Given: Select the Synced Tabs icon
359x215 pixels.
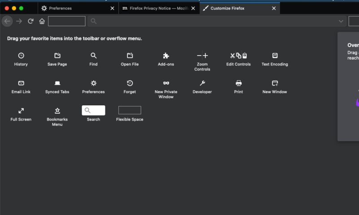Looking at the screenshot, I should pyautogui.click(x=57, y=83).
